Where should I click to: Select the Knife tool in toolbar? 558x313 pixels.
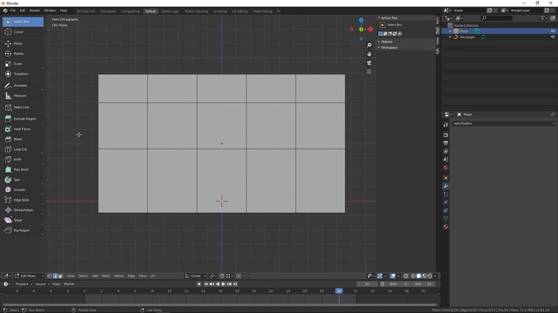click(18, 159)
